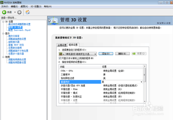Click the settings list scroll-down arrow
173x120 pixels.
pyautogui.click(x=145, y=101)
